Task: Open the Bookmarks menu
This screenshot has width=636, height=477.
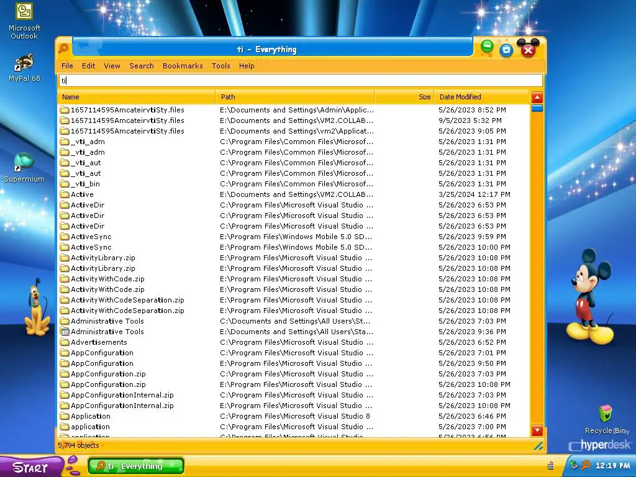Action: click(x=183, y=66)
